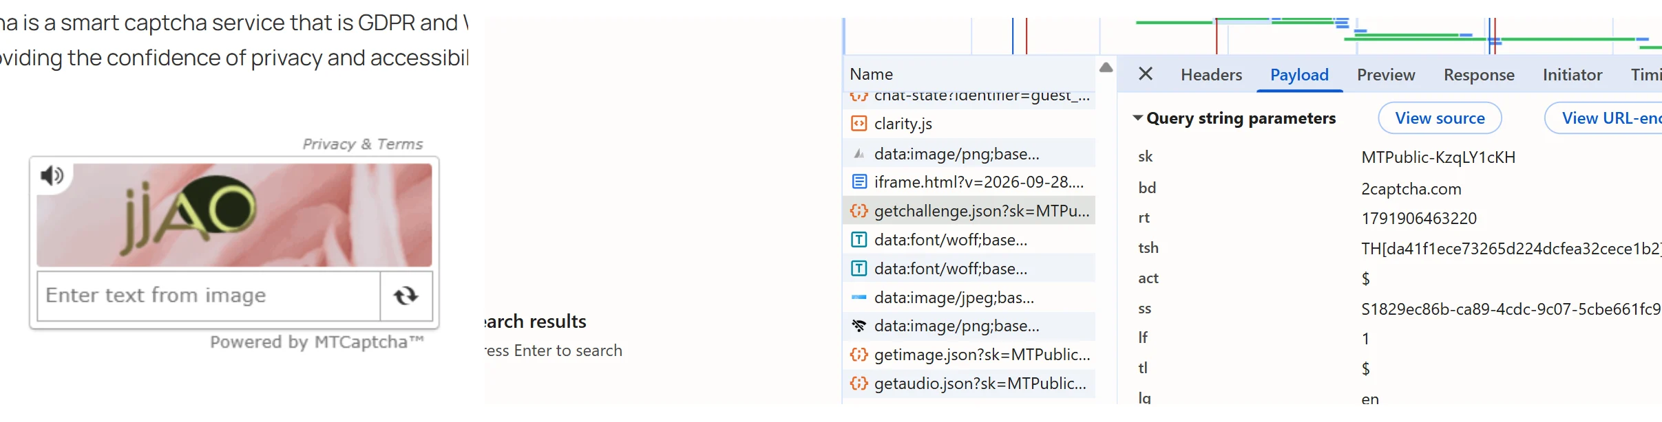Click the captcha image showing jjAO
Image resolution: width=1662 pixels, height=422 pixels.
[234, 215]
